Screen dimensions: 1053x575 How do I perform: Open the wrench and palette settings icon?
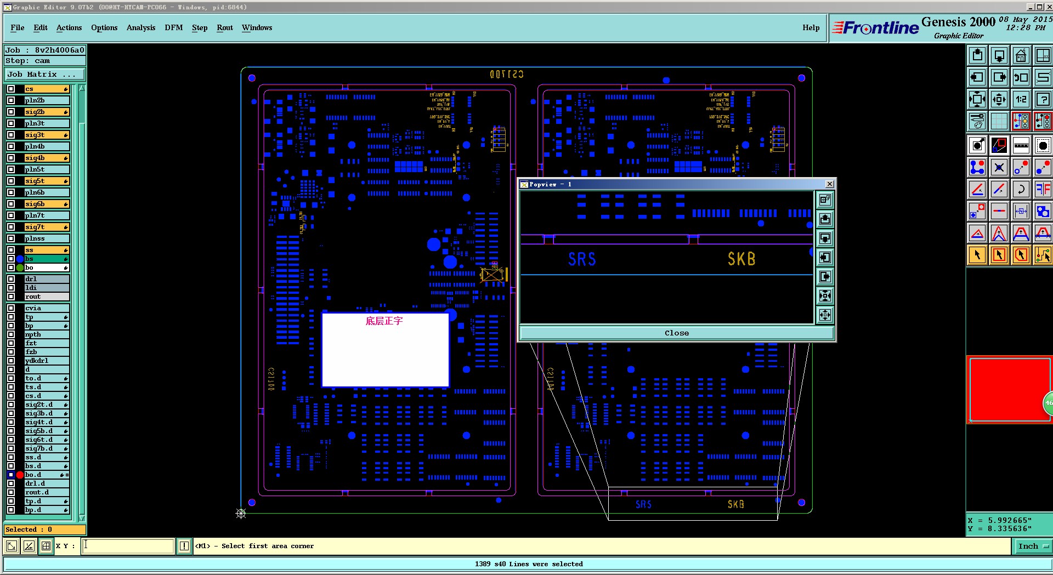point(977,121)
